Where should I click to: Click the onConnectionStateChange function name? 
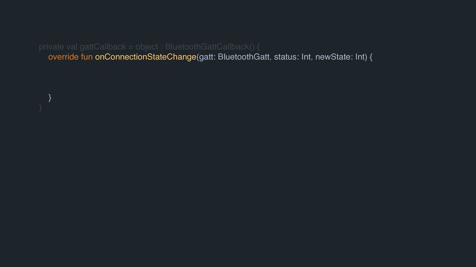[146, 57]
